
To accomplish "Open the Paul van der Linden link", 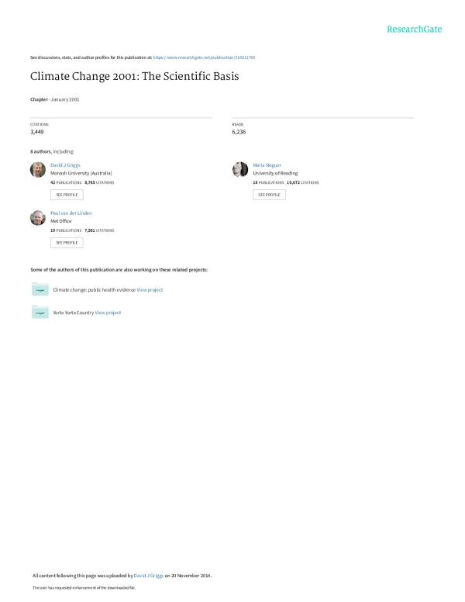I will [x=71, y=213].
